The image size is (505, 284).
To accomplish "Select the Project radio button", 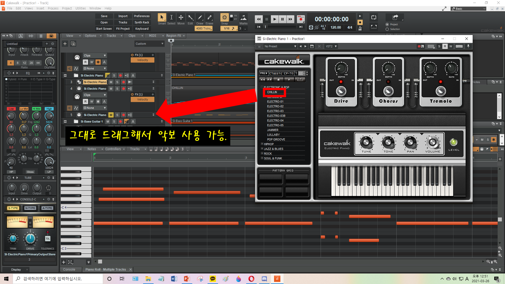I will (x=387, y=24).
